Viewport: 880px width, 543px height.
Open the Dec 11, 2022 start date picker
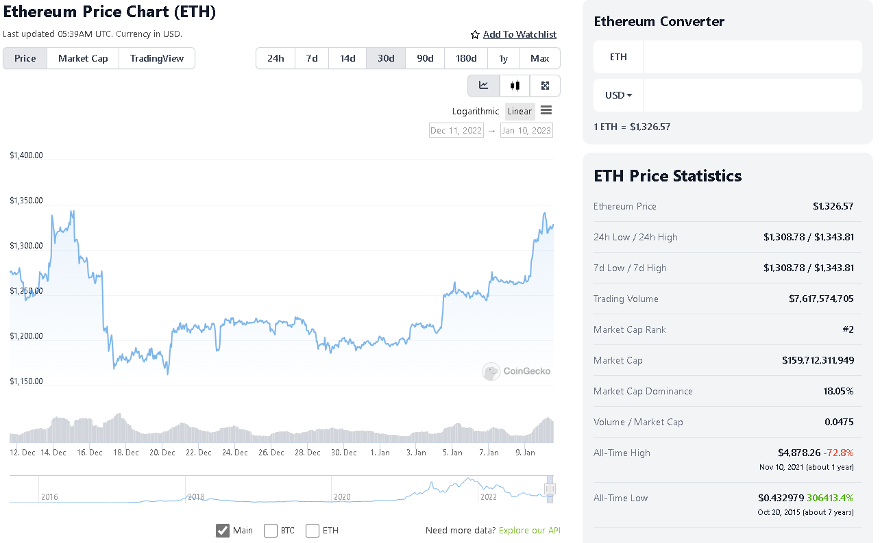click(456, 130)
